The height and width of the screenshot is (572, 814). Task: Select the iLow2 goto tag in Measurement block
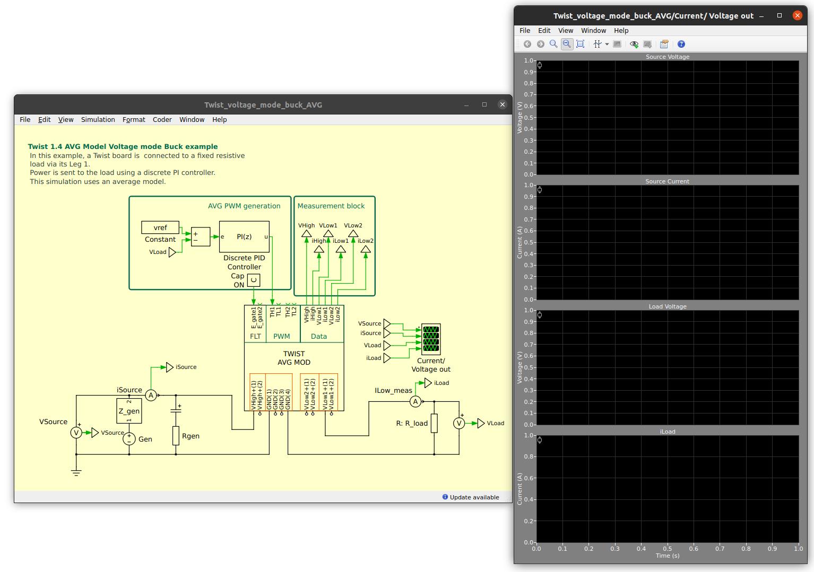[366, 249]
